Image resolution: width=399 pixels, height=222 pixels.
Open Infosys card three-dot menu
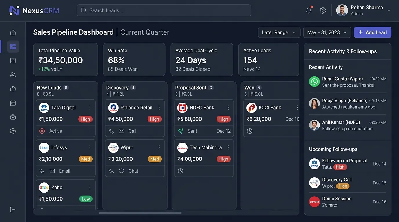90,147
